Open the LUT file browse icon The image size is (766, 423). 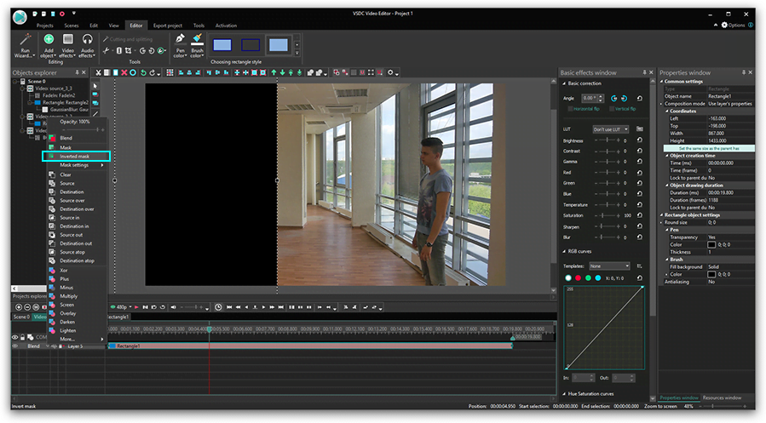(x=640, y=129)
